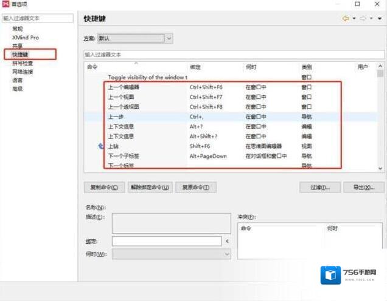The width and height of the screenshot is (387, 301).
Task: Click the forward navigation arrow icon
Action: point(363,19)
